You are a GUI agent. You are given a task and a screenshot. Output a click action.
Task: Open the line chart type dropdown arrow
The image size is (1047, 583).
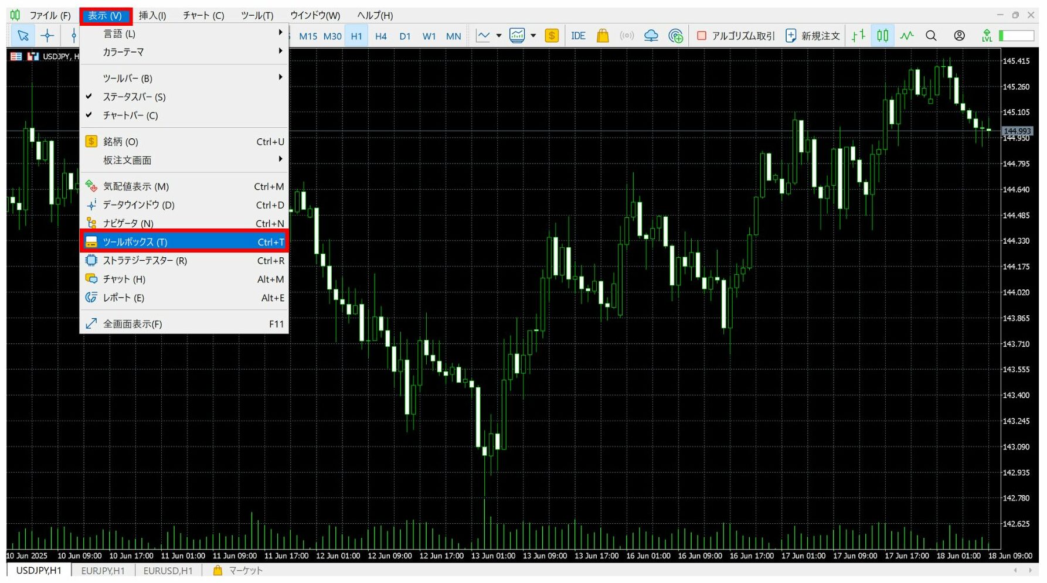[x=499, y=36]
